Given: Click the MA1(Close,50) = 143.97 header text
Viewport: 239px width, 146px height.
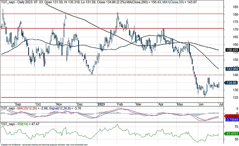Looking at the screenshot, I should (x=179, y=2).
